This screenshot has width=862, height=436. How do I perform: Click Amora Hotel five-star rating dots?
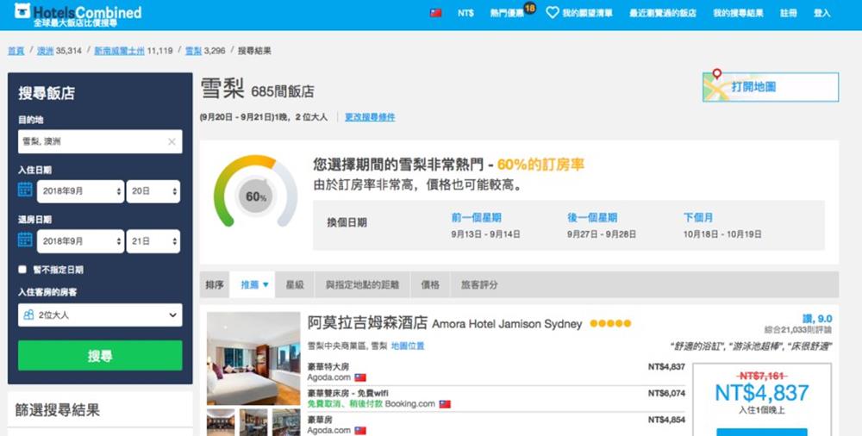610,324
